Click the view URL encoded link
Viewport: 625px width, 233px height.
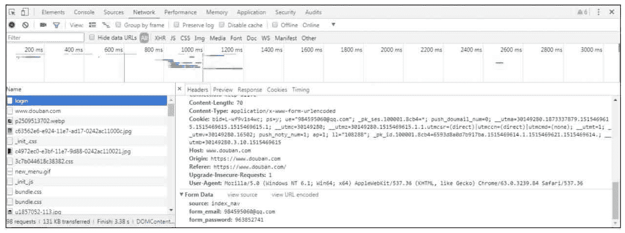click(295, 194)
